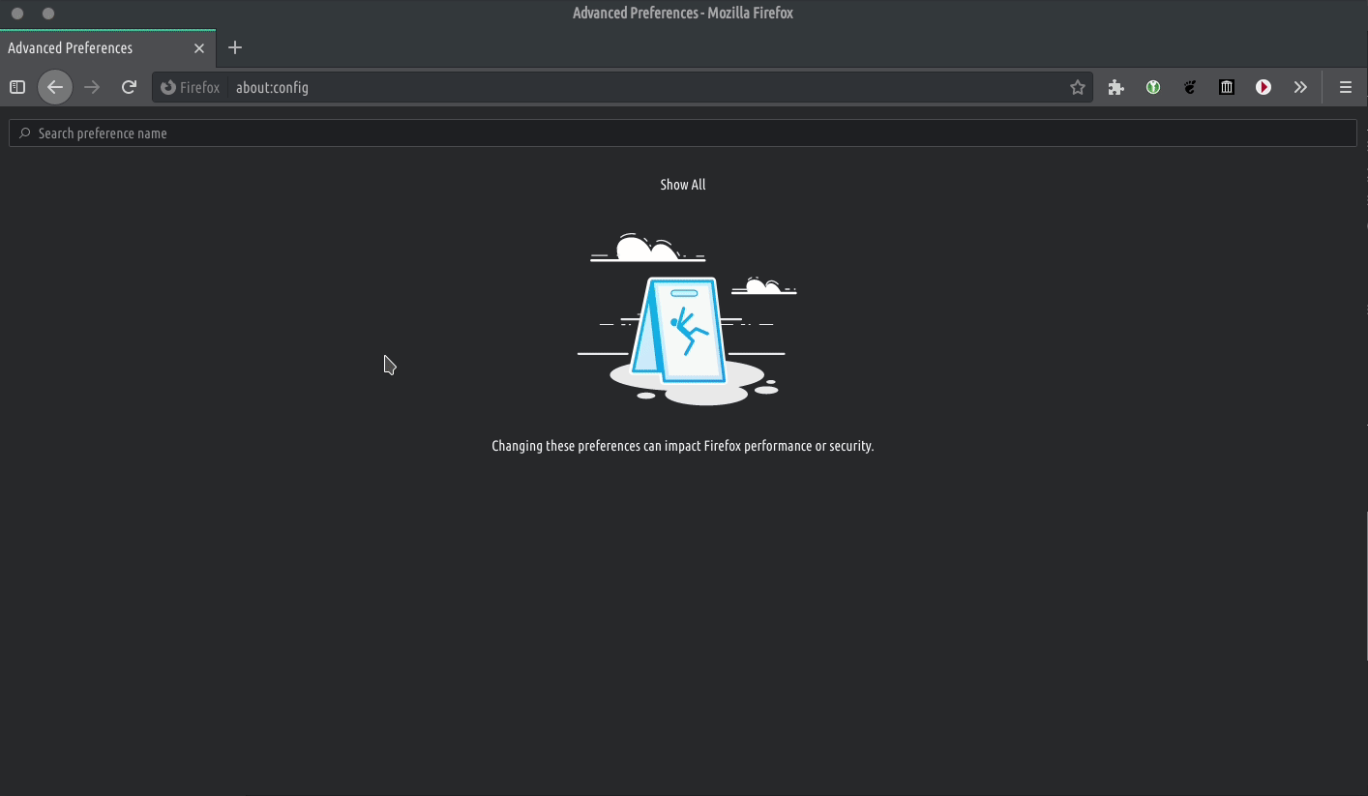This screenshot has width=1368, height=796.
Task: Click the green KeePassXC extension icon
Action: (1153, 87)
